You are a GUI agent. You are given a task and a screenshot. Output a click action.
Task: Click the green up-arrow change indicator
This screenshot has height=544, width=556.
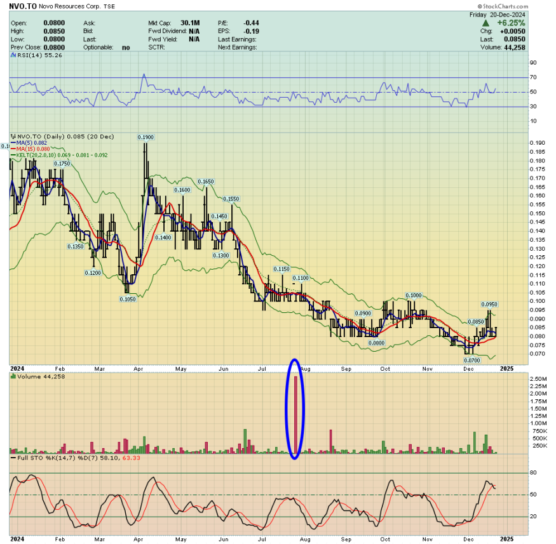(486, 23)
